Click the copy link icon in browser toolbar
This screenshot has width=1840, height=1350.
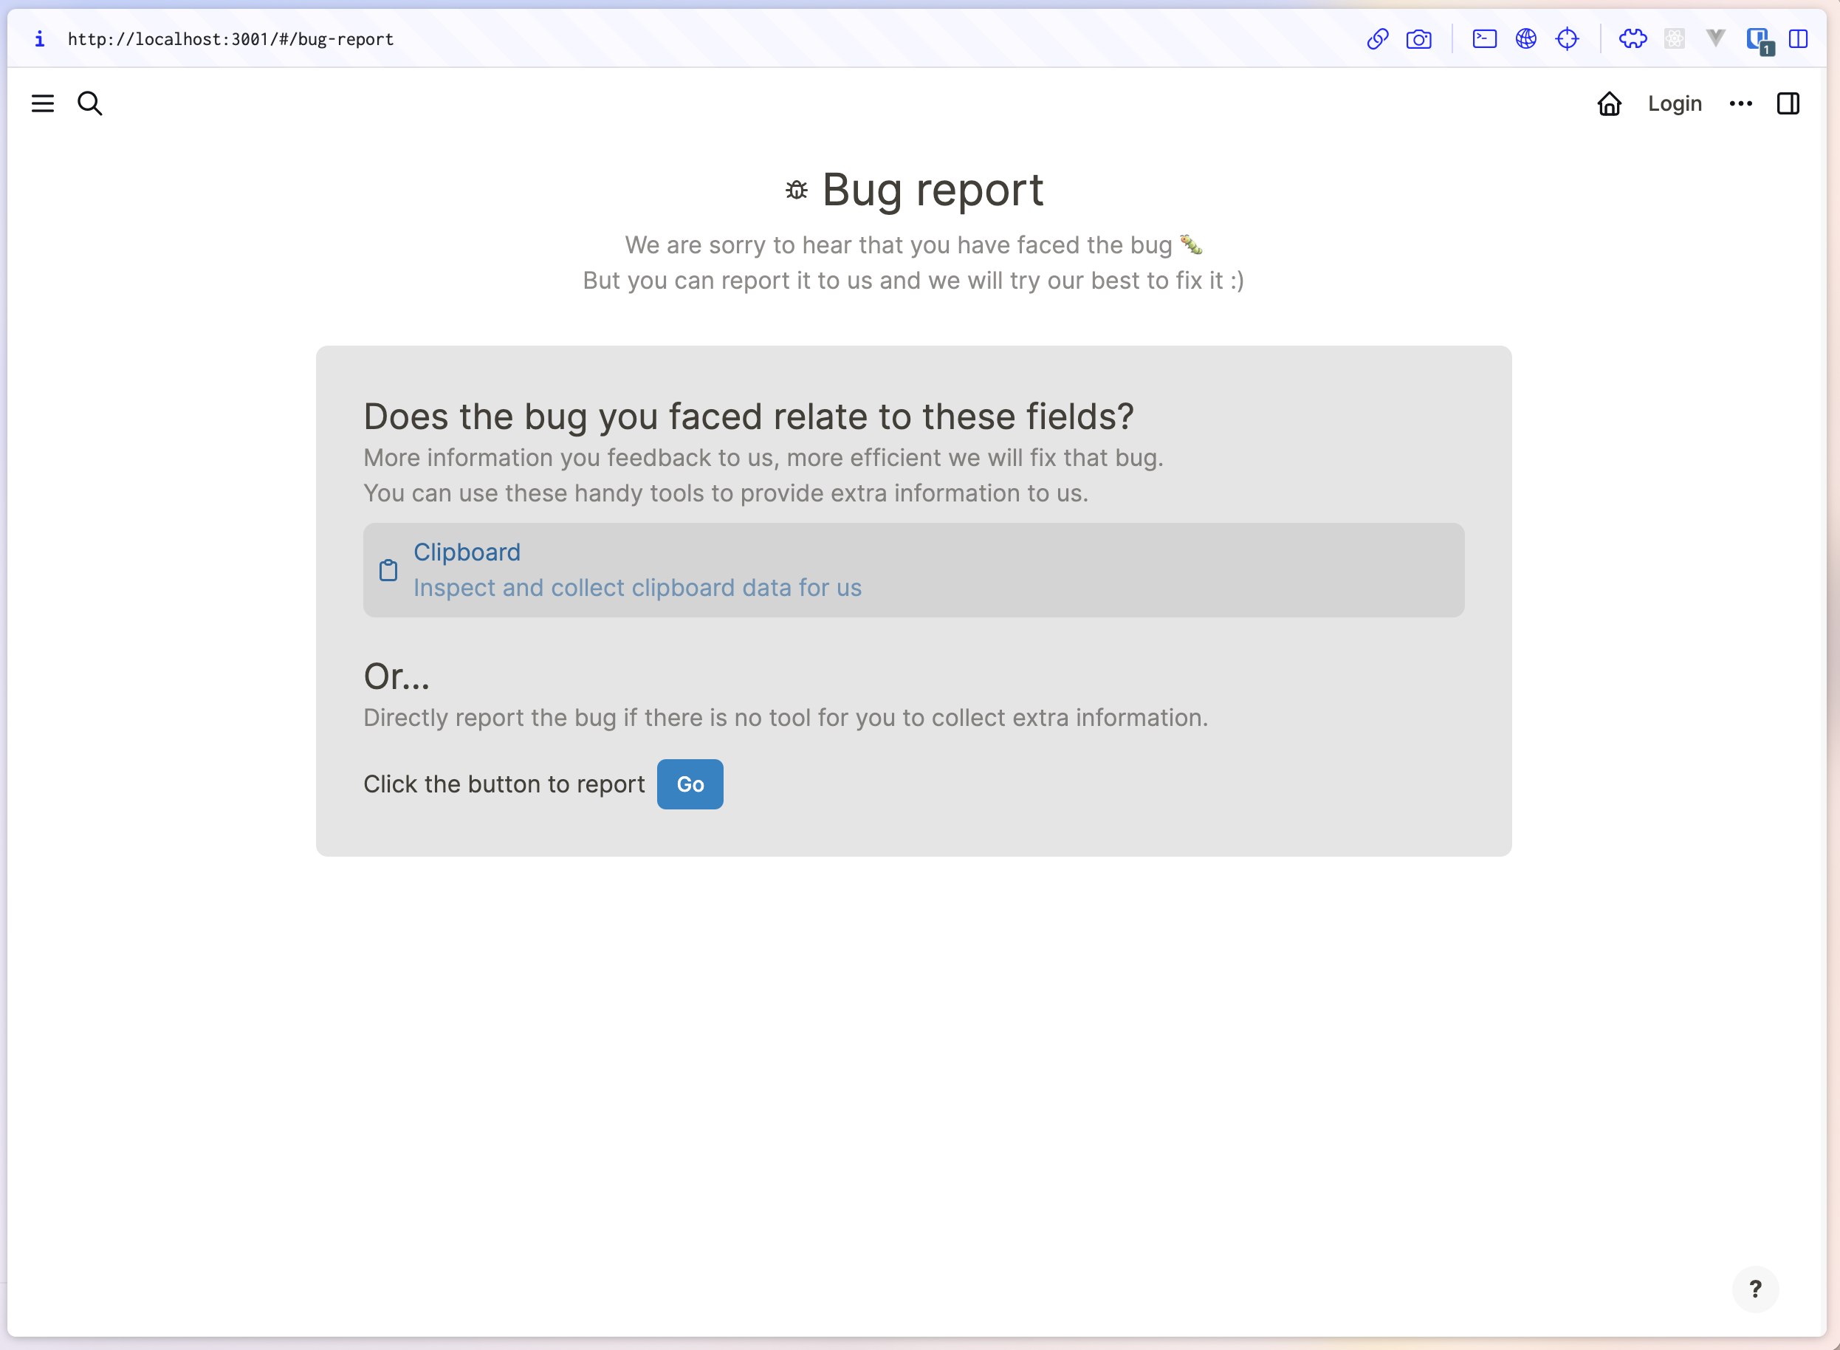click(x=1378, y=38)
